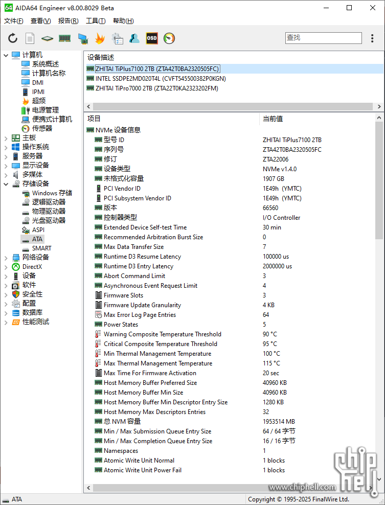Click the user contact toolbar icon
This screenshot has height=505, width=385.
pos(134,38)
